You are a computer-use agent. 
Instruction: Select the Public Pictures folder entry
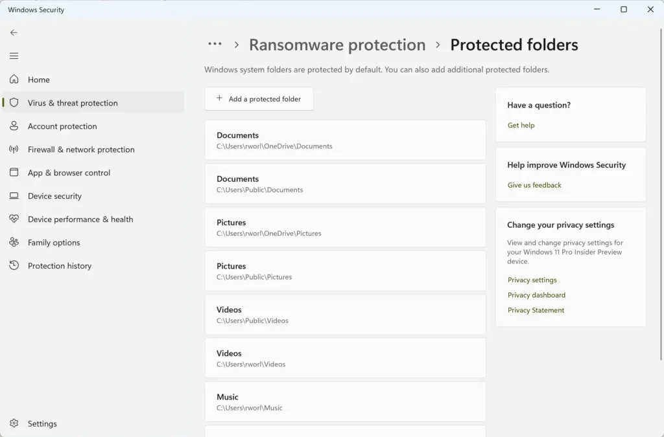point(345,271)
